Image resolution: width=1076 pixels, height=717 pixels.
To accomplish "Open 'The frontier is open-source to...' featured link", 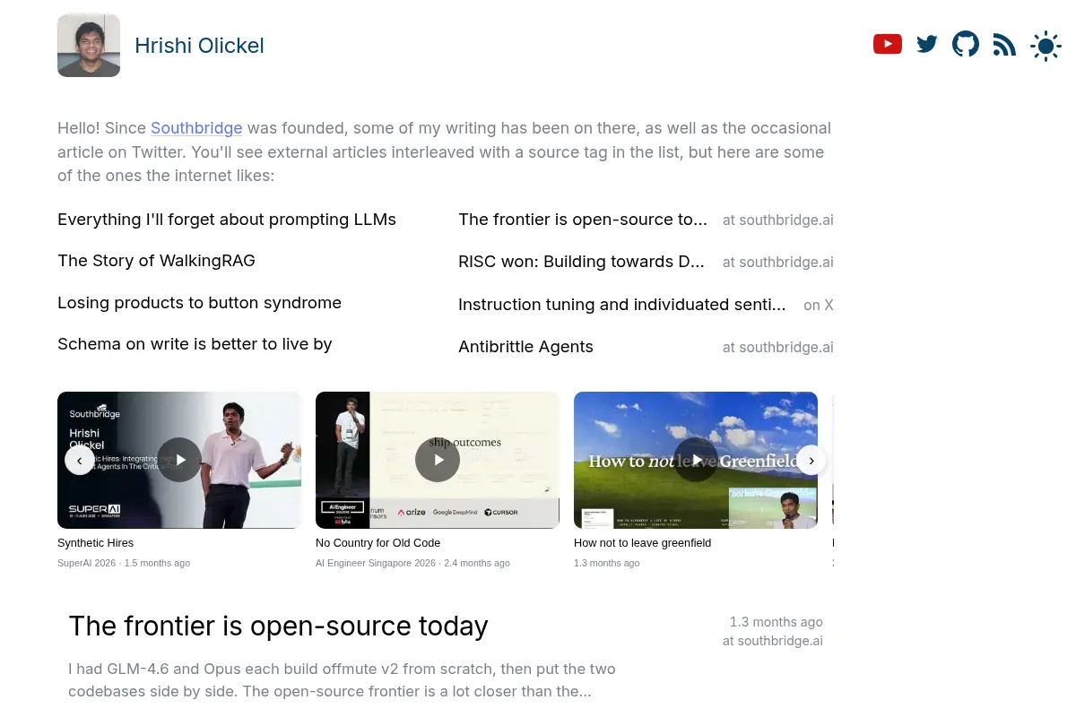I will (x=583, y=220).
